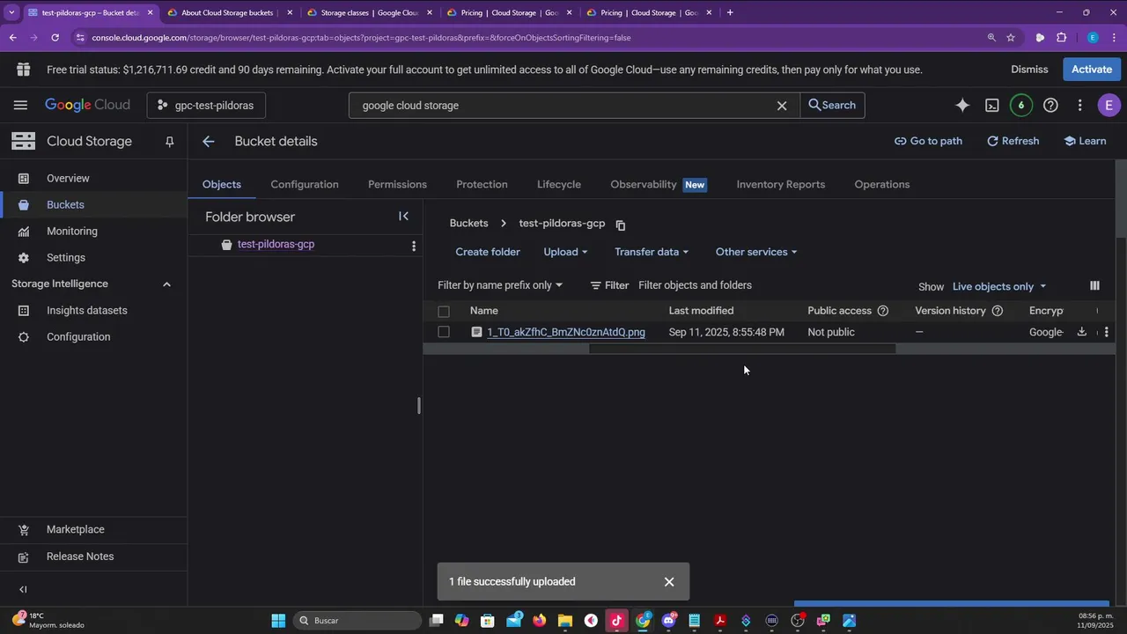Select test-pildoras-gcp in Folder browser
Screen dimensions: 1127x634
tap(276, 245)
